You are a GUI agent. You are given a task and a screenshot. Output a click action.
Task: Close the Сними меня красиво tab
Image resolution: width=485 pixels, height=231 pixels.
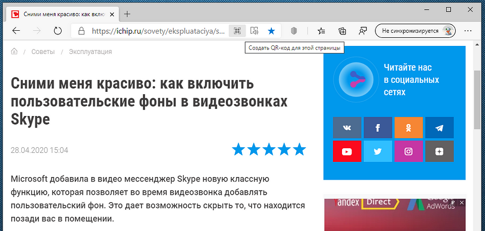(x=112, y=14)
